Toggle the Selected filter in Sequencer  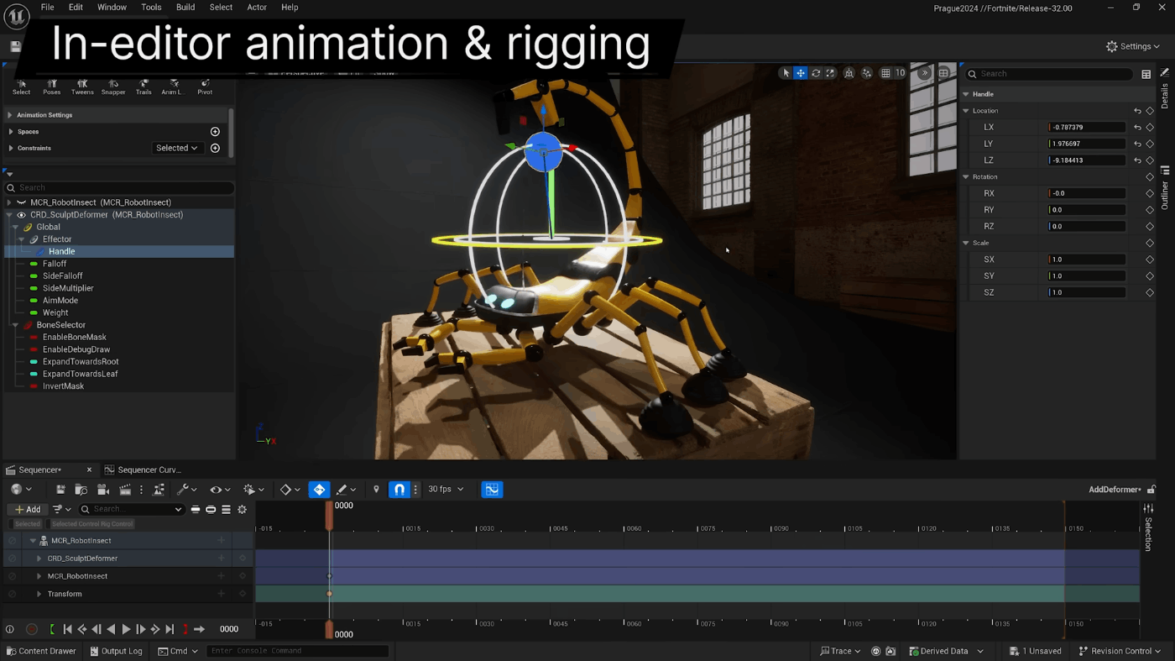click(x=27, y=524)
